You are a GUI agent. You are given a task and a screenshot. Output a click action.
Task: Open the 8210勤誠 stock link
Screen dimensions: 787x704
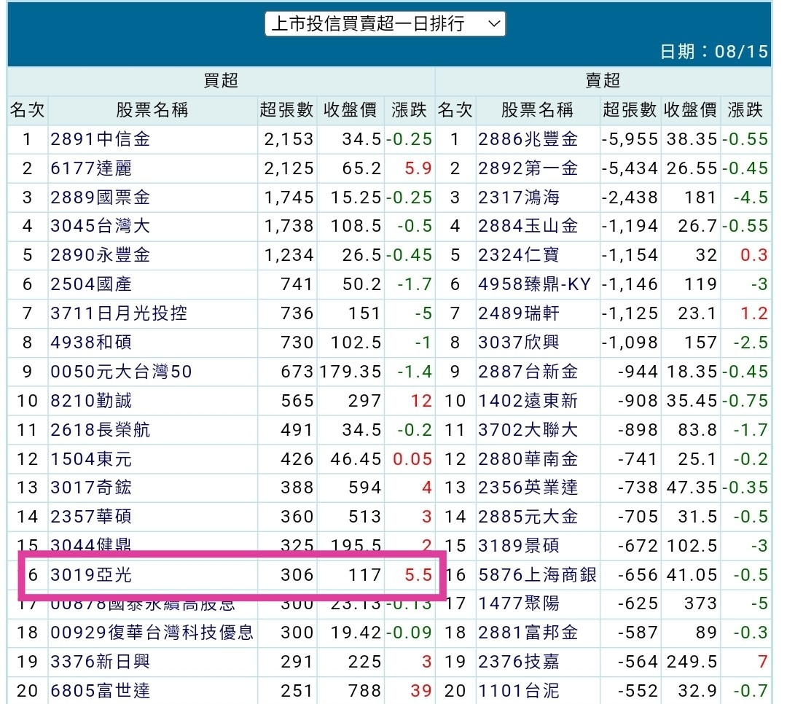point(91,401)
